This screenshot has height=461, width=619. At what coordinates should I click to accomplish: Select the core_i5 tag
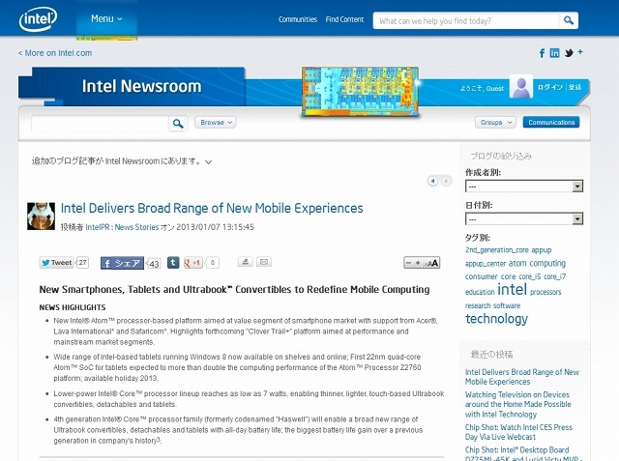point(530,276)
